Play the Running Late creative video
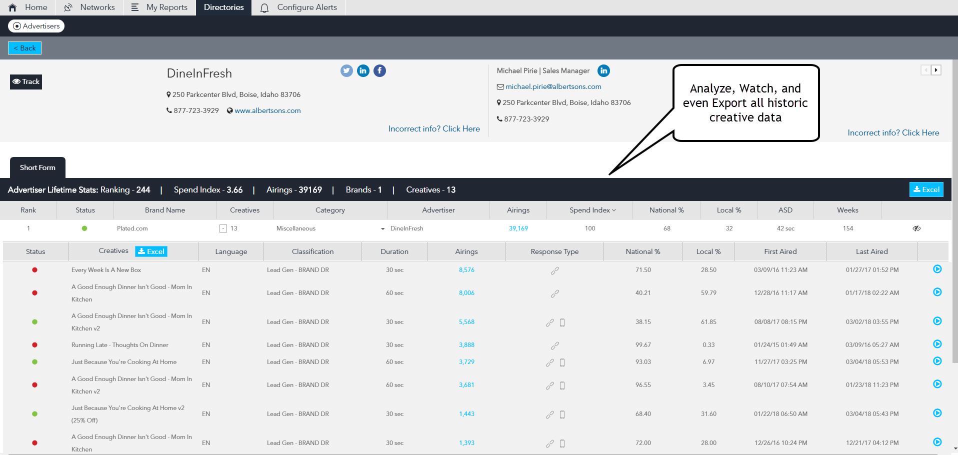The height and width of the screenshot is (455, 958). pos(937,344)
